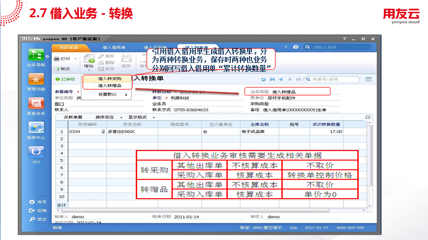428x240 pixels.
Task: Click the 联系方式 field 0755-83684633
Action: [x=191, y=110]
